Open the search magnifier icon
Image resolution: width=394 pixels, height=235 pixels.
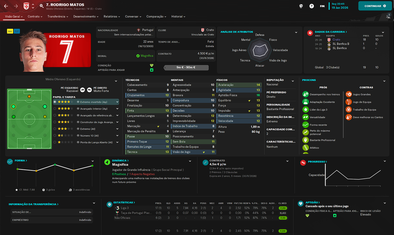[x=42, y=6]
